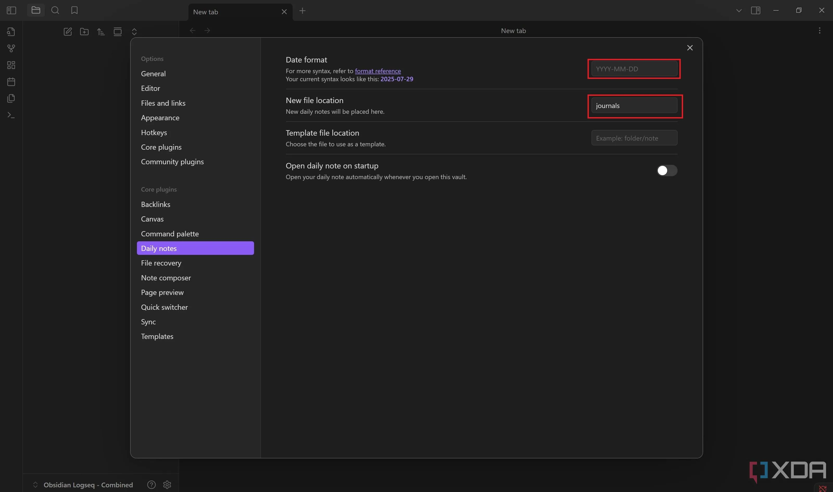Open General settings
Viewport: 833px width, 492px height.
pos(195,74)
